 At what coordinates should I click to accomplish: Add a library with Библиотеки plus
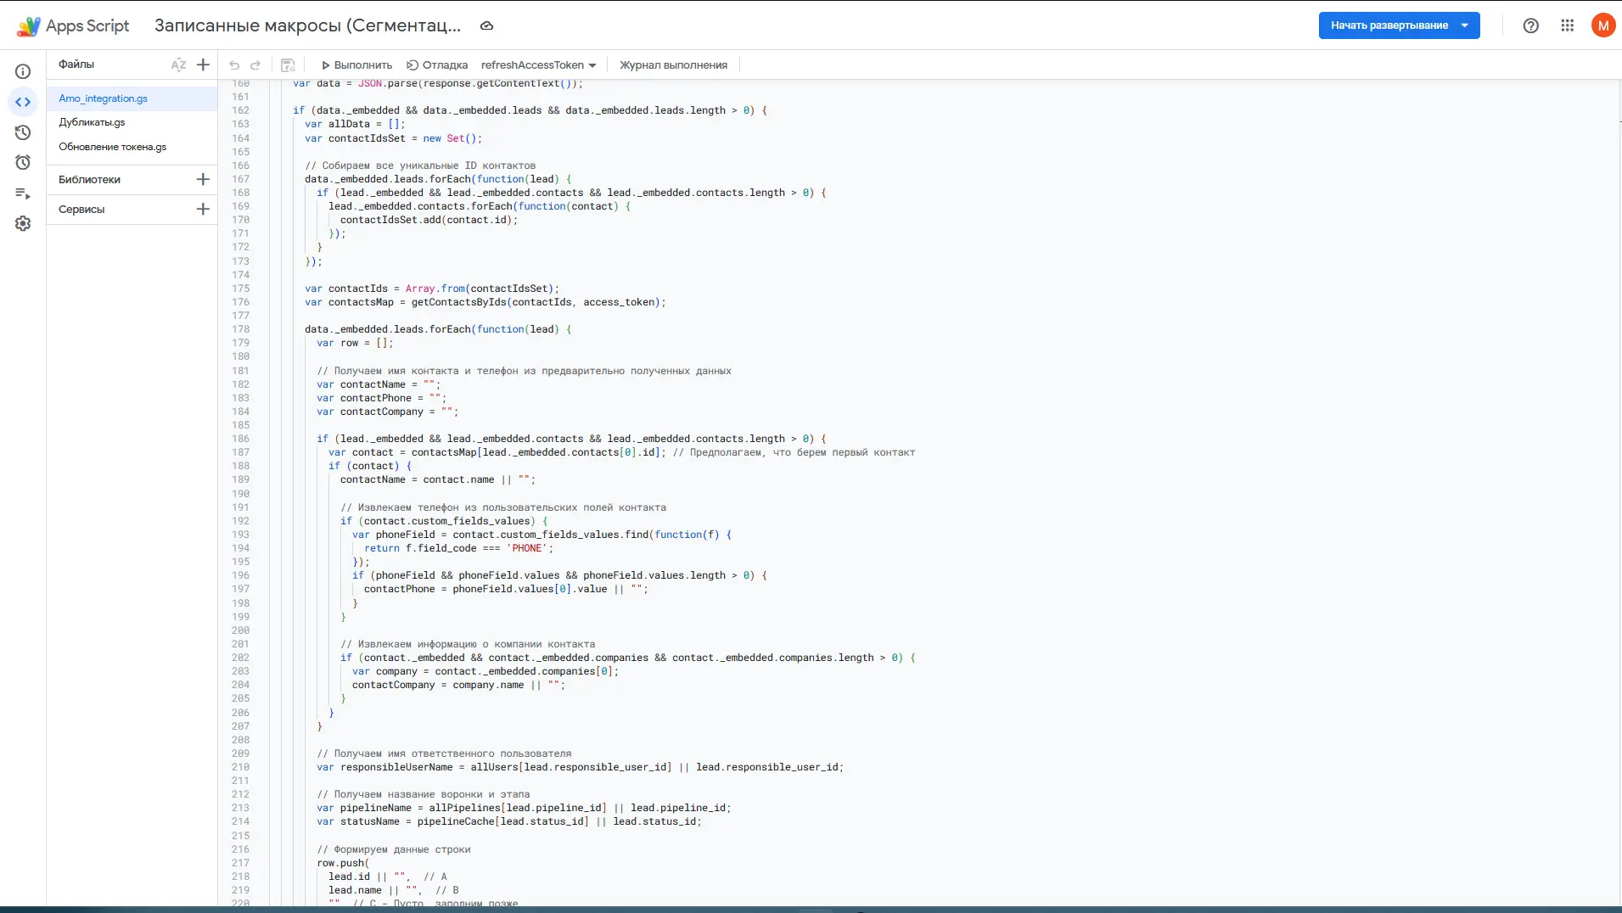click(203, 179)
